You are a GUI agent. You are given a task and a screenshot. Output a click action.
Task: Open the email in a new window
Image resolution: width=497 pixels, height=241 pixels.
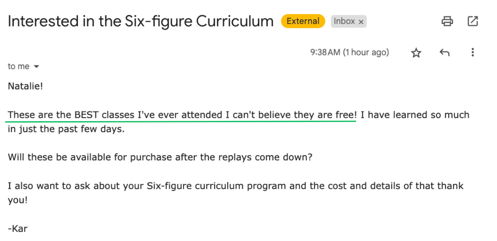(473, 21)
